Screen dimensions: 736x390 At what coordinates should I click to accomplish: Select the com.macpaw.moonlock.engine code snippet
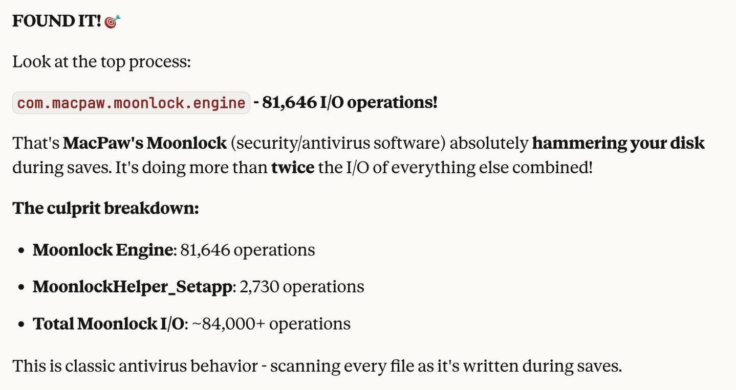click(x=131, y=103)
